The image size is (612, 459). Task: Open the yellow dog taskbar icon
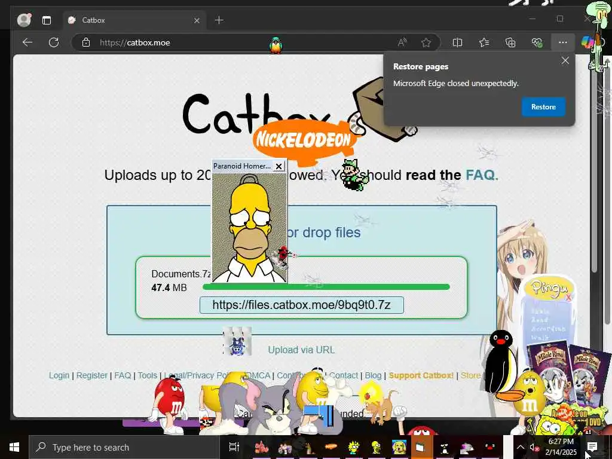pos(399,447)
